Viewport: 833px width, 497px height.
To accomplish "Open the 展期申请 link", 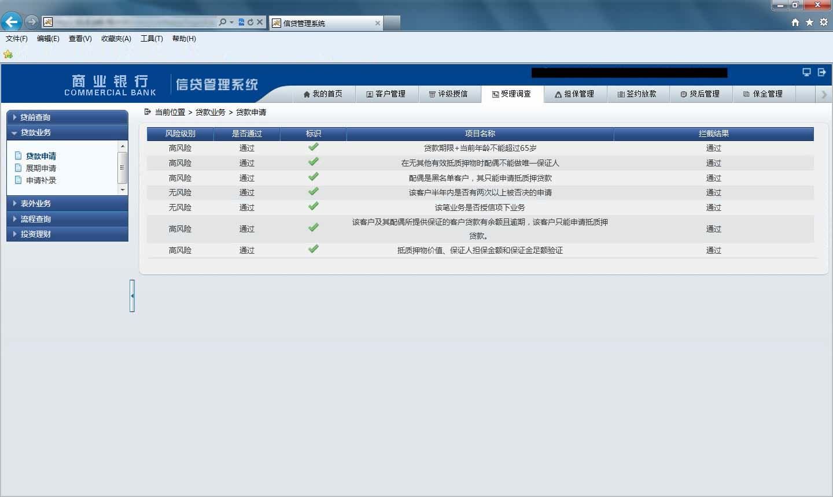I will pos(41,168).
